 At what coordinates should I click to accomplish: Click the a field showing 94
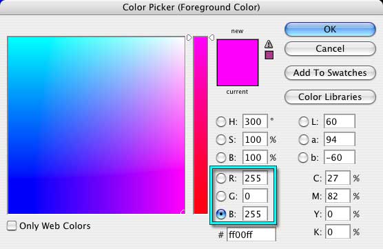pos(340,139)
